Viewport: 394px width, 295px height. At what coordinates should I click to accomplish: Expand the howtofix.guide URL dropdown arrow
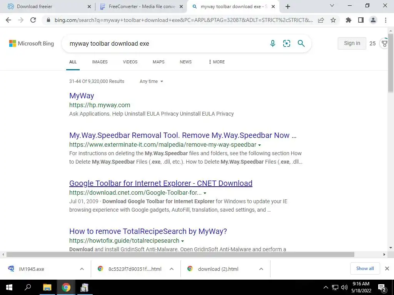(x=182, y=241)
